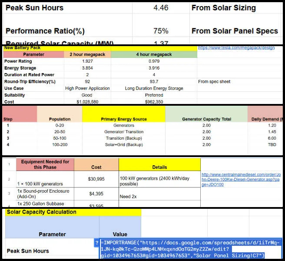
Task: Select the 'Long Duration Energy Storage' cell
Action: [154, 88]
